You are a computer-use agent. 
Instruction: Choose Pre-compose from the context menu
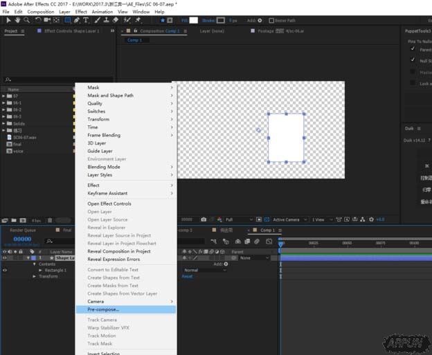coord(103,309)
